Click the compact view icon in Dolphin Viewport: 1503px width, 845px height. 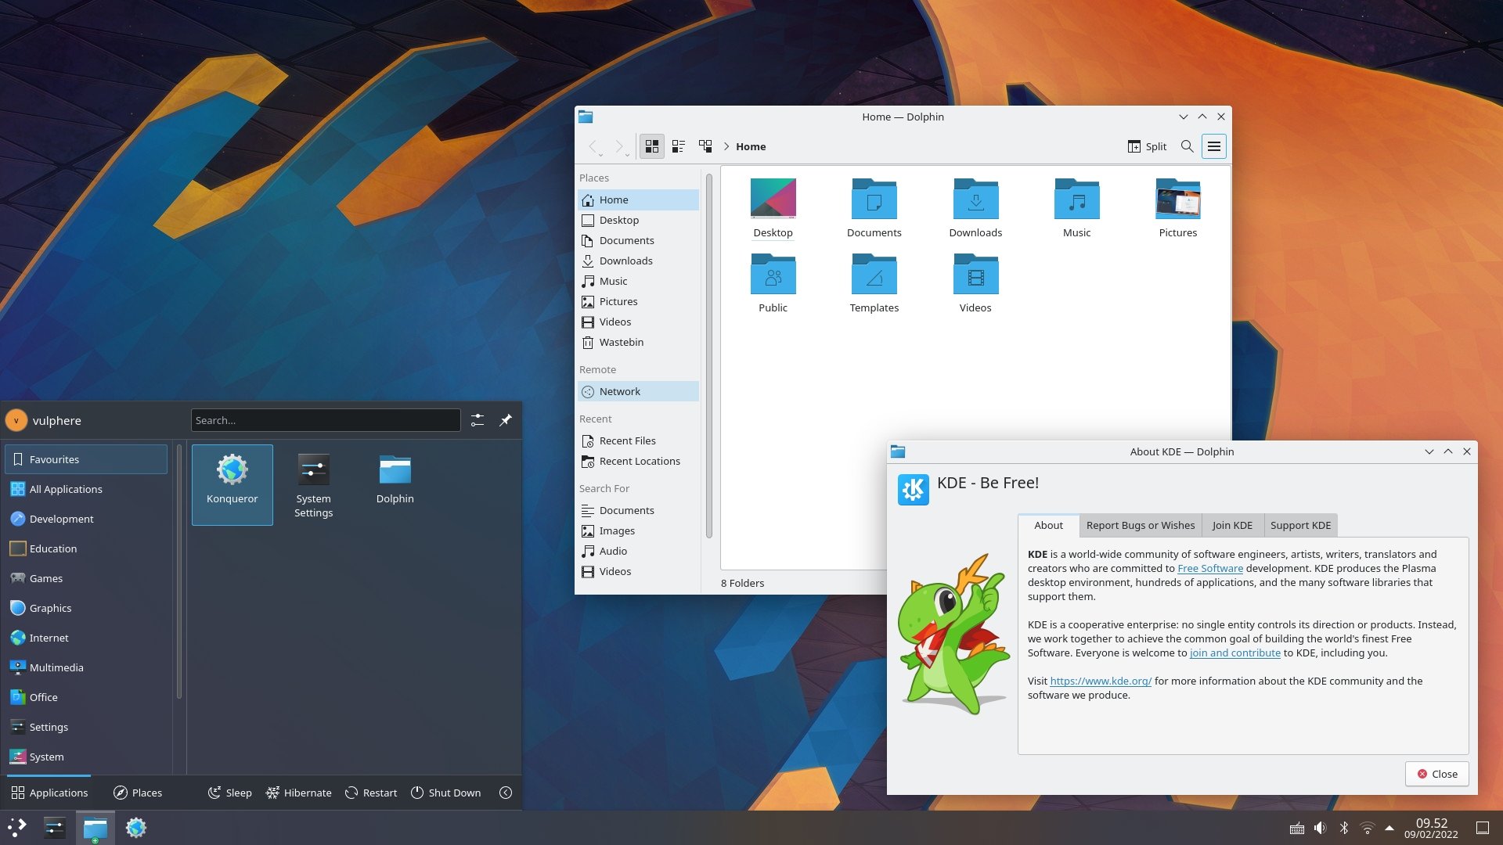(678, 146)
